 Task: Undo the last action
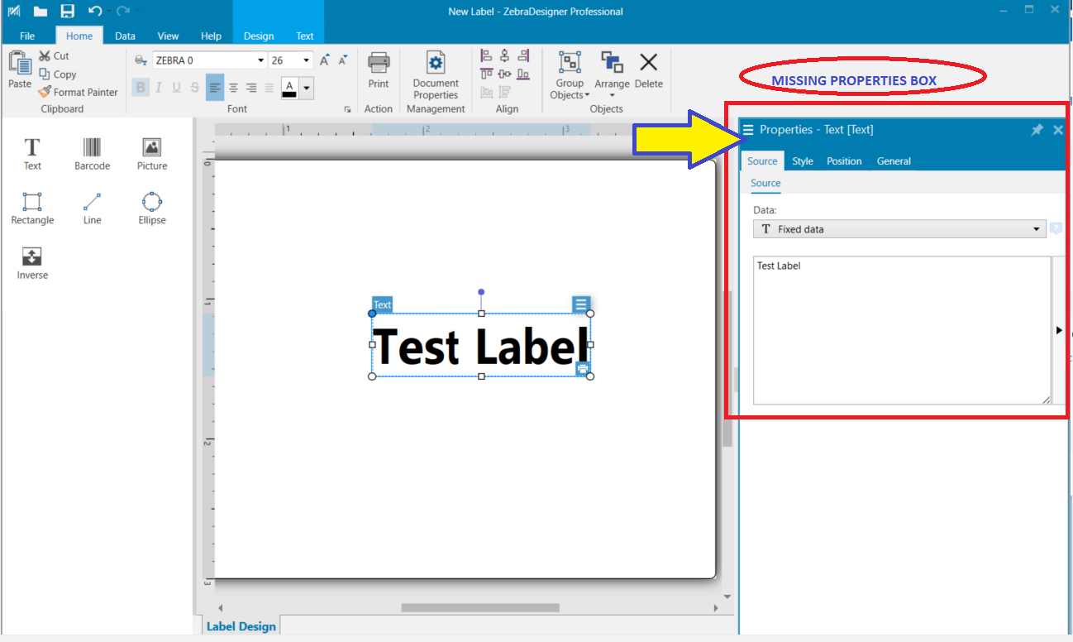click(95, 11)
